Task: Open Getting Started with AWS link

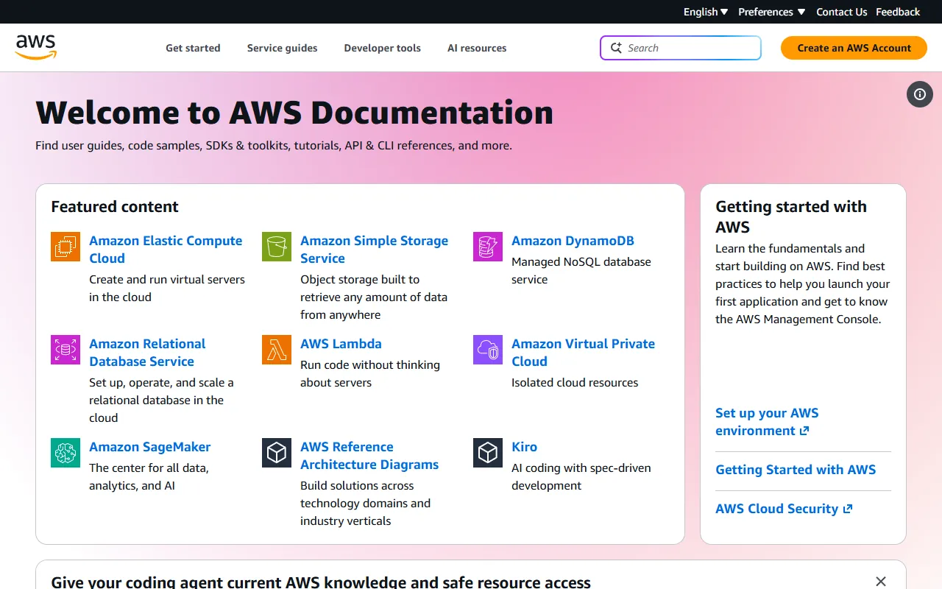Action: [796, 470]
